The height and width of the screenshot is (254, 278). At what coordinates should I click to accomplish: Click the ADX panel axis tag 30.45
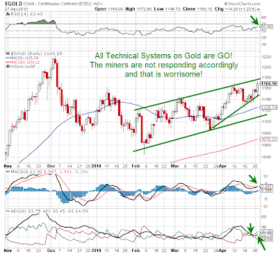266,231
